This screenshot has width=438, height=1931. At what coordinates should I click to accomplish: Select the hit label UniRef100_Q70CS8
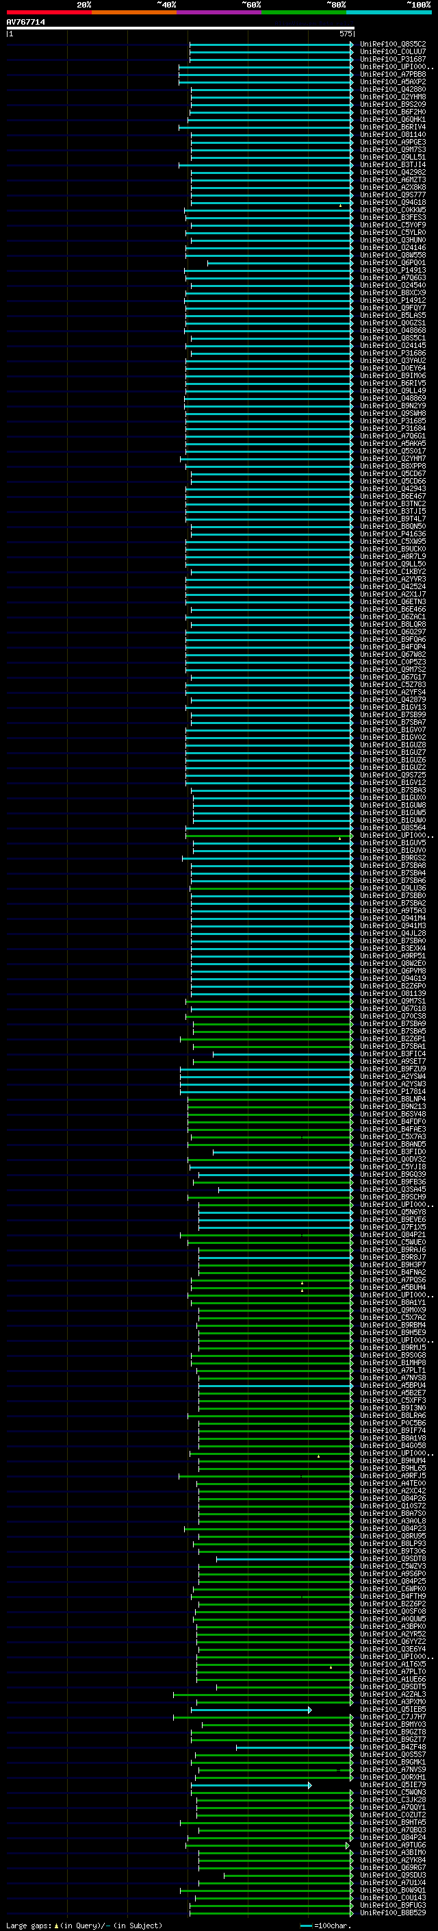(393, 1017)
